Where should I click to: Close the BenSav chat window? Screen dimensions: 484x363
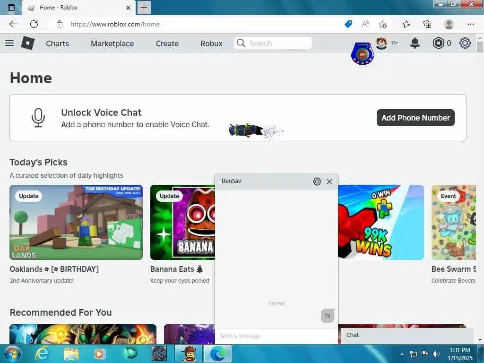329,181
